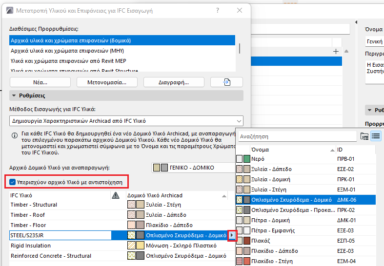Screen dimensions: 384x266
Task: Sort popup list by Όνομα column
Action: 293,150
